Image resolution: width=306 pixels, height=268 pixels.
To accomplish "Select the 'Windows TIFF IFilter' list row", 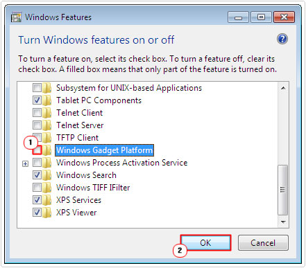I will point(93,188).
